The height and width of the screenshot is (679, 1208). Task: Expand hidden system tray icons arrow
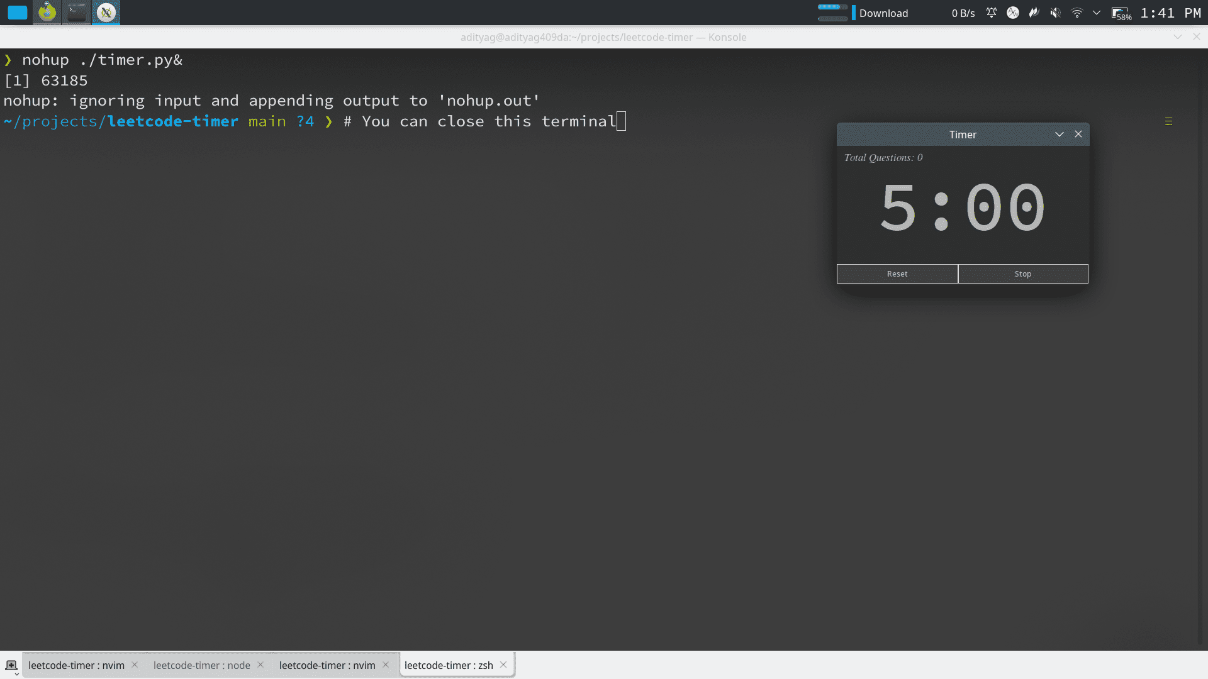pos(1097,13)
